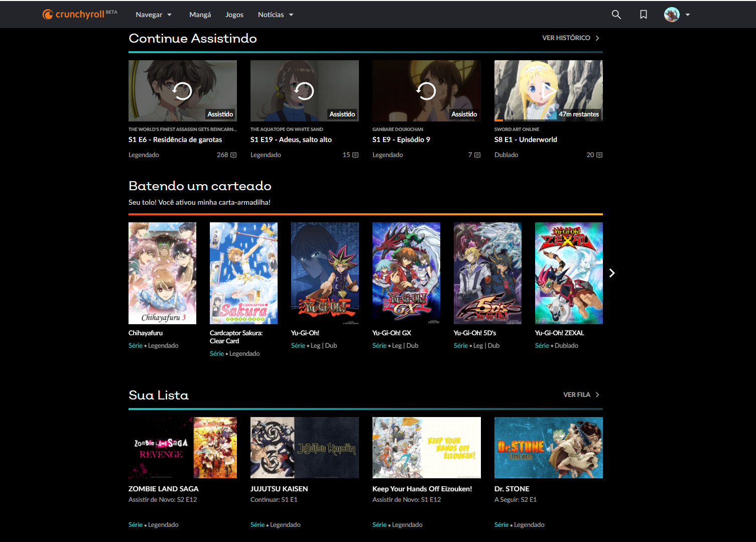Click S1 E6 - Residência de garotas title
Screen dimensions: 756x542
click(175, 140)
